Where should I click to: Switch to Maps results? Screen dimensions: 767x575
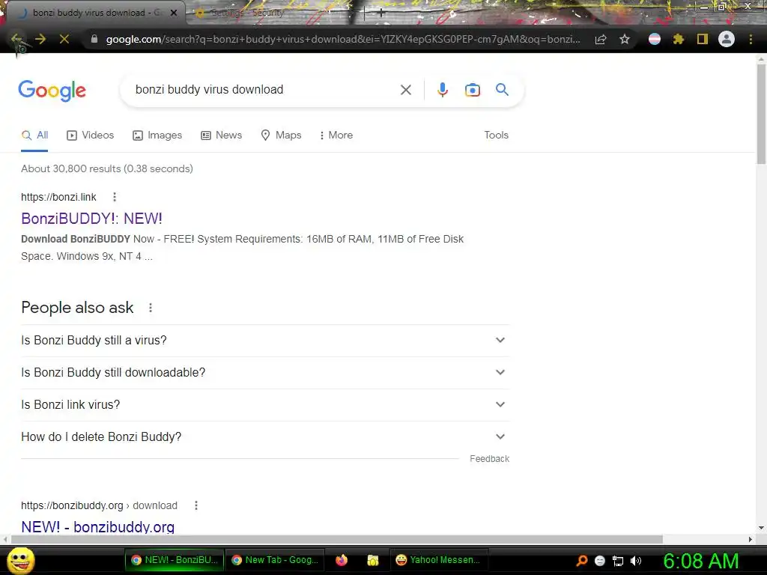point(282,135)
